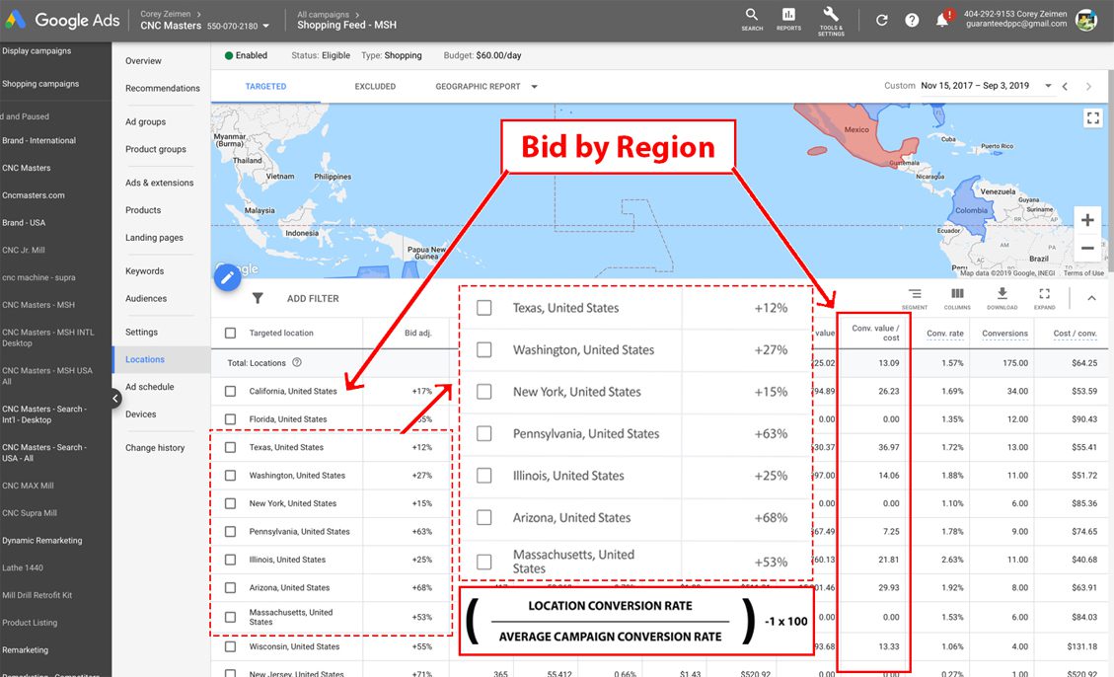Switch to the Excluded tab
1114x677 pixels.
pos(375,87)
